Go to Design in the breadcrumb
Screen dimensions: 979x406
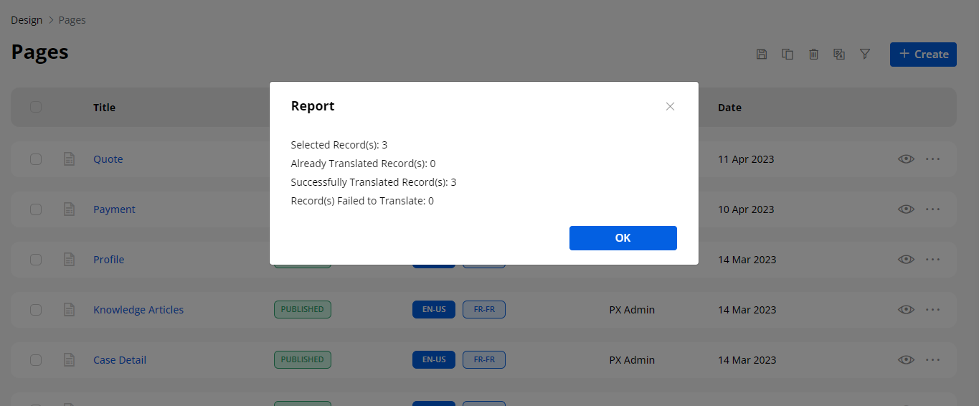pos(27,20)
